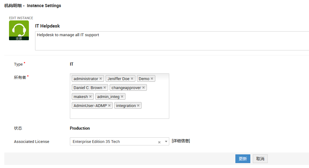
Task: Expand the Associated License dropdown arrow
Action: coord(166,142)
